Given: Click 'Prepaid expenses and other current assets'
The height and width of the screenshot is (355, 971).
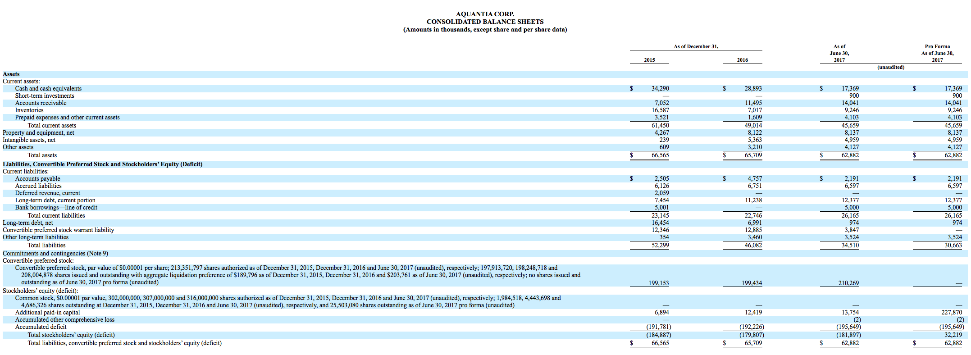Looking at the screenshot, I should (67, 118).
